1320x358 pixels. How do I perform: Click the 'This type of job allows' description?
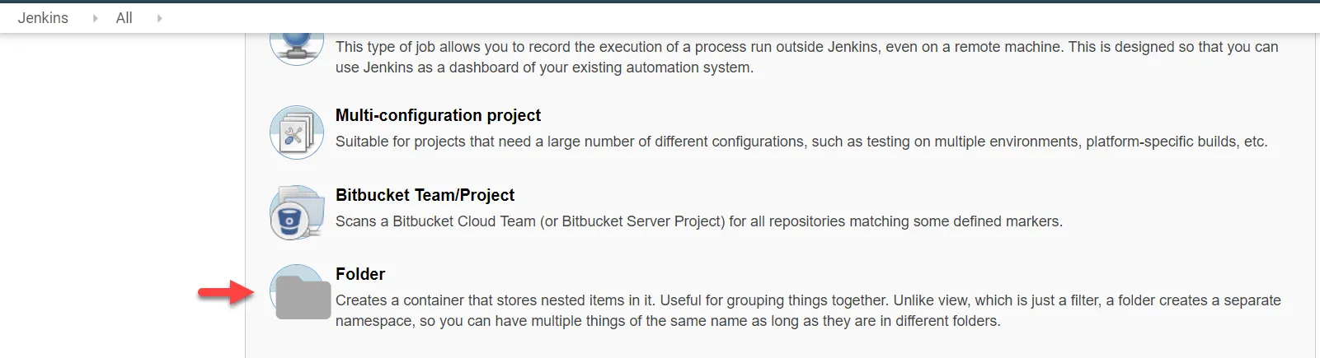coord(806,47)
